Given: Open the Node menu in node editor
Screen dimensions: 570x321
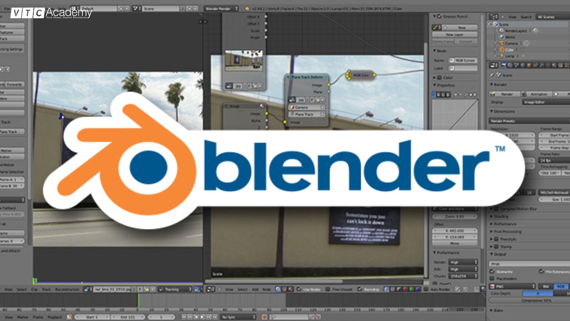Looking at the screenshot, I should coord(266,289).
